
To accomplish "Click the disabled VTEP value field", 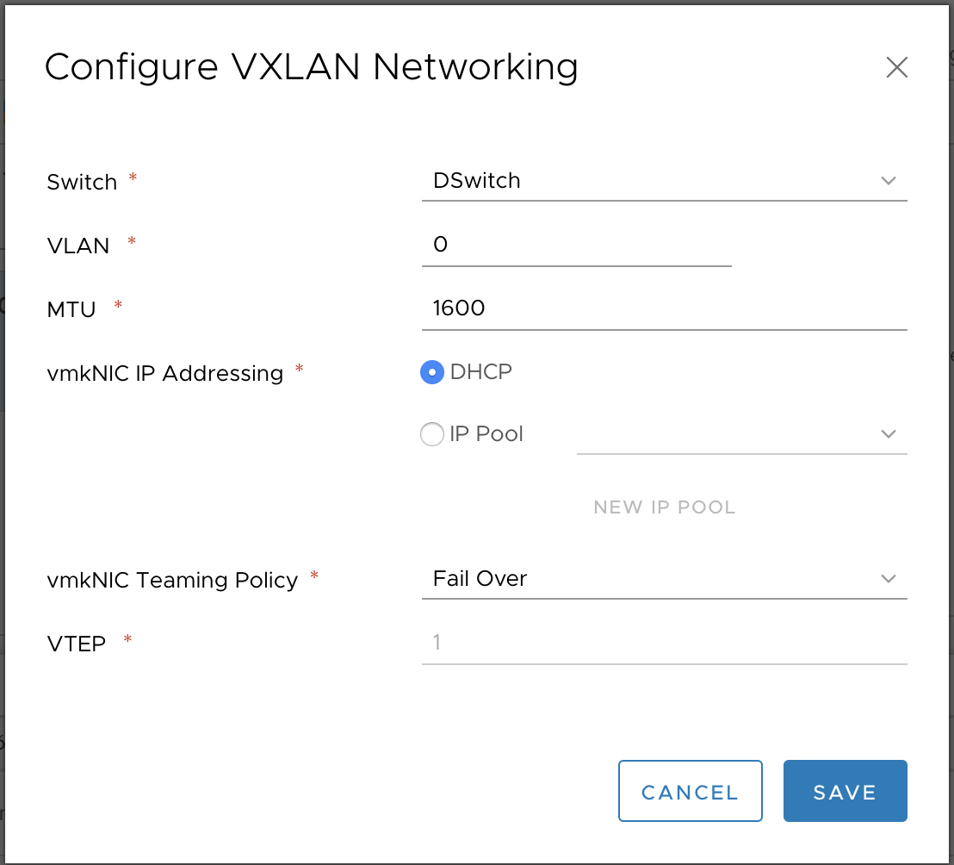I will 663,643.
